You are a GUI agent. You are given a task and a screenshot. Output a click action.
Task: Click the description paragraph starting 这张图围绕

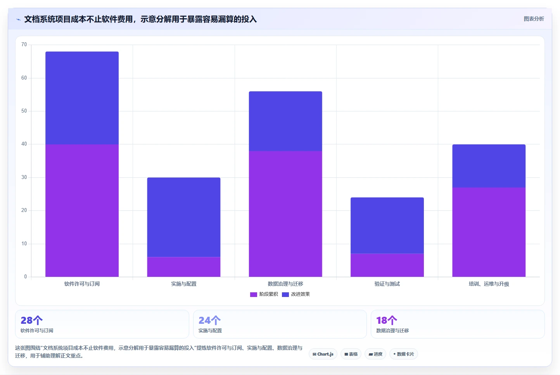click(x=159, y=352)
